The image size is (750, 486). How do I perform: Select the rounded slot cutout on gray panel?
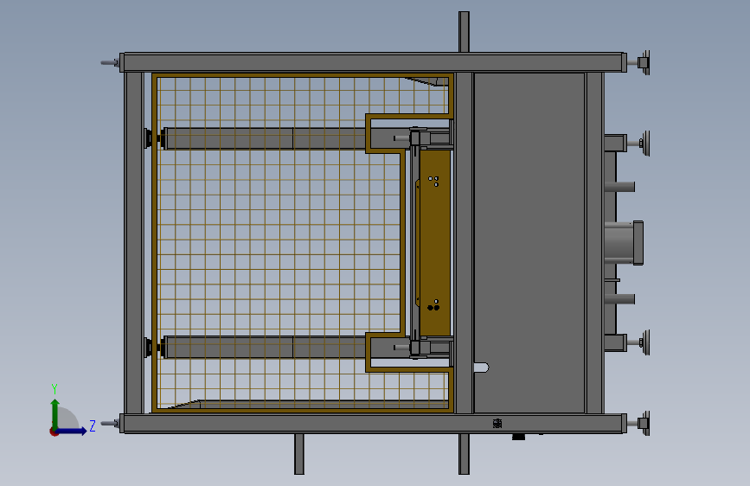[482, 368]
